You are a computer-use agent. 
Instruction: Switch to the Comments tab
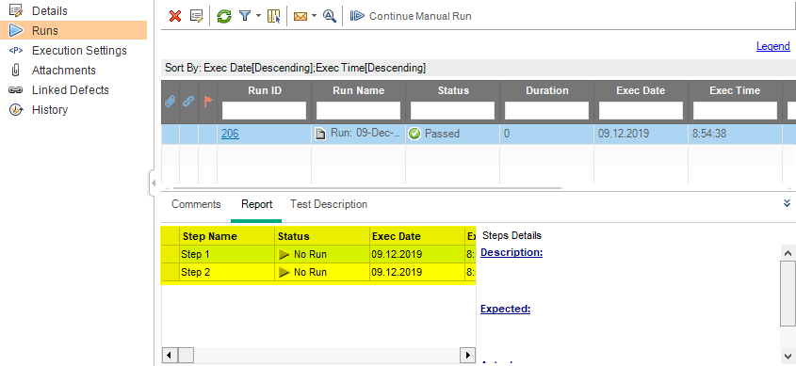(196, 204)
